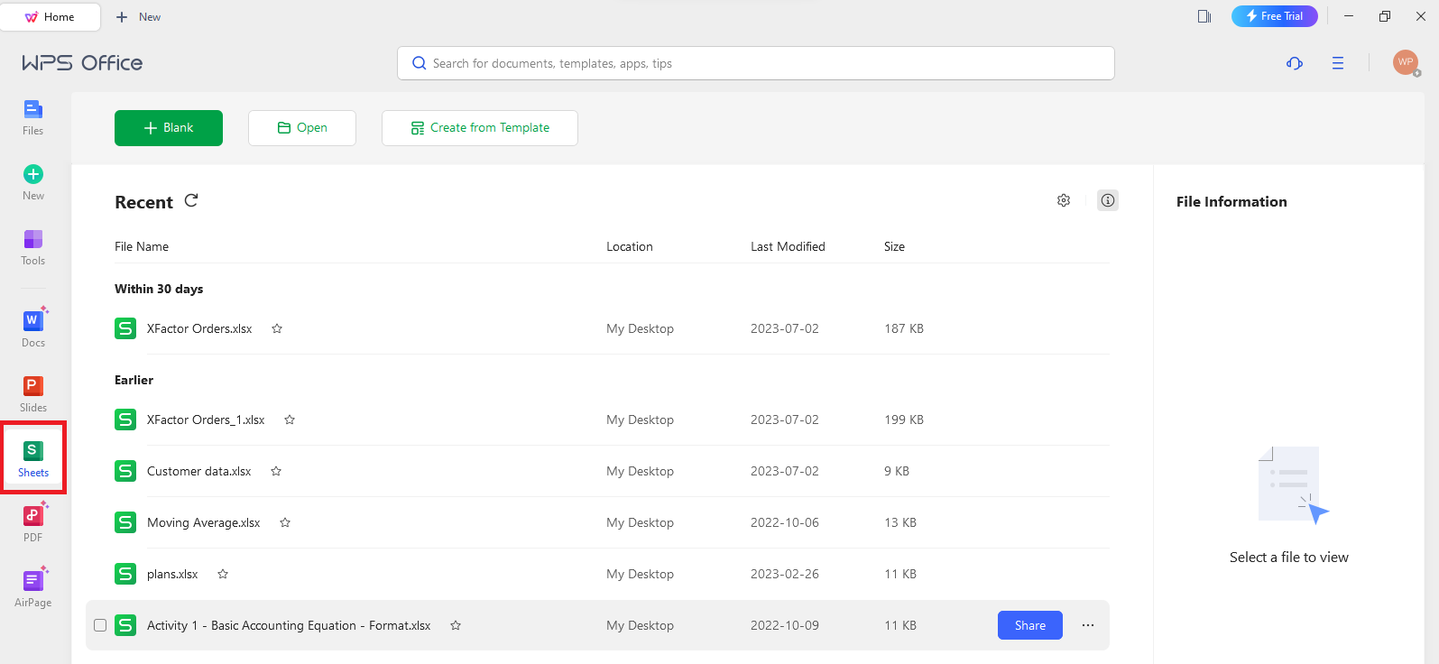Star the Moving Average.xlsx file

coord(285,522)
